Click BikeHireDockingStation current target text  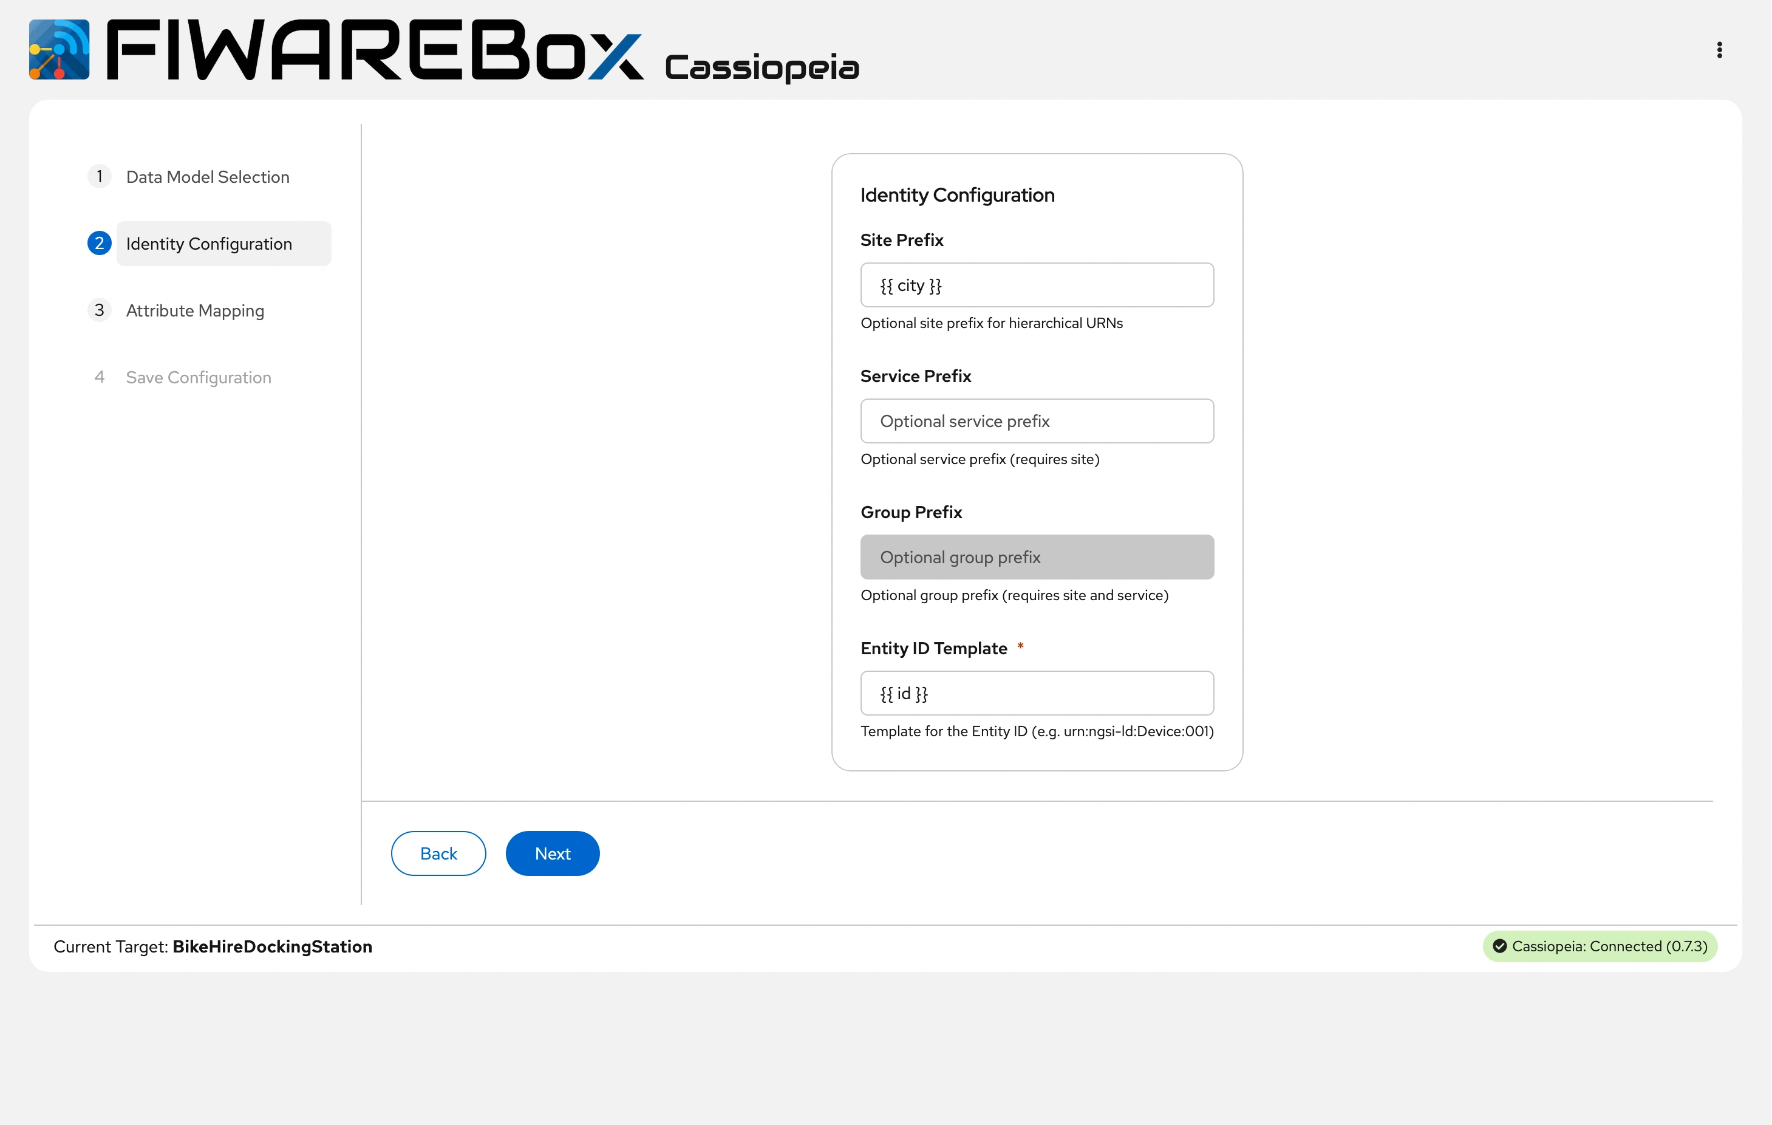point(272,946)
